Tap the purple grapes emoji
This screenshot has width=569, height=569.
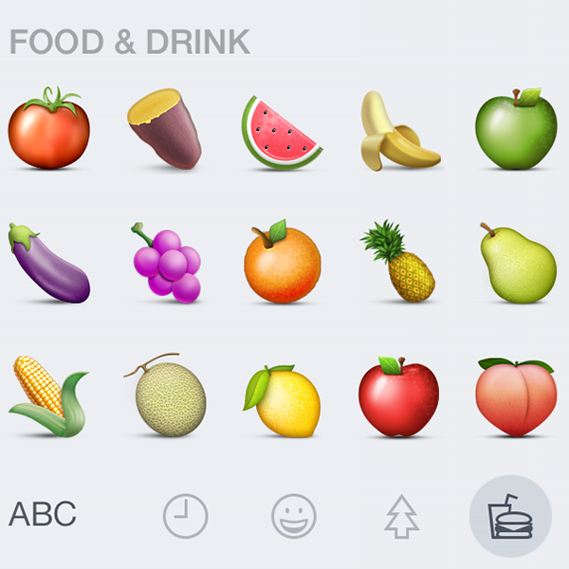(166, 263)
